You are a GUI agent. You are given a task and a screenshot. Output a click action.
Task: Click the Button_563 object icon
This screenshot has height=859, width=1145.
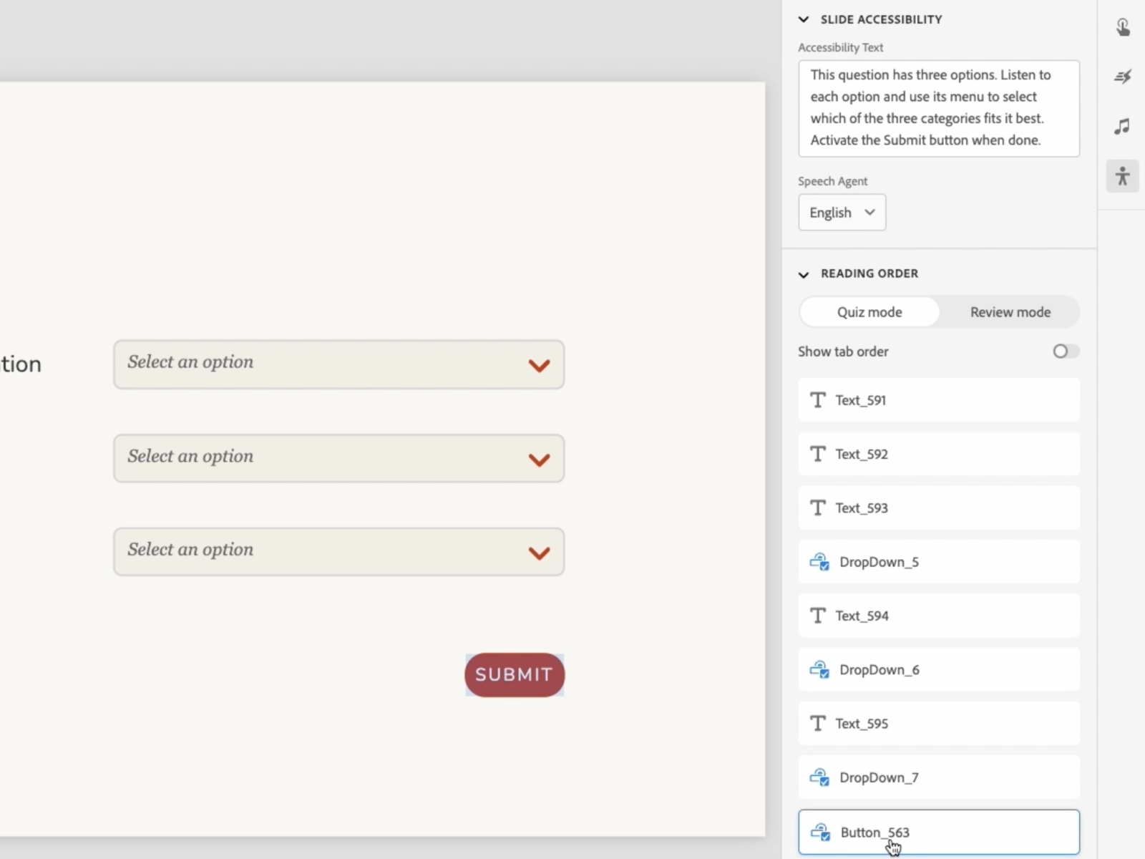[x=820, y=833]
